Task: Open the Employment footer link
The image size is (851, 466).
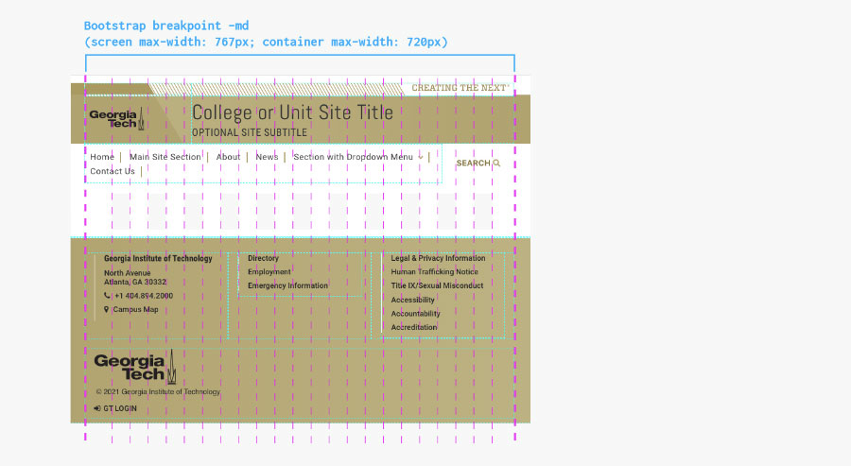Action: (x=269, y=272)
